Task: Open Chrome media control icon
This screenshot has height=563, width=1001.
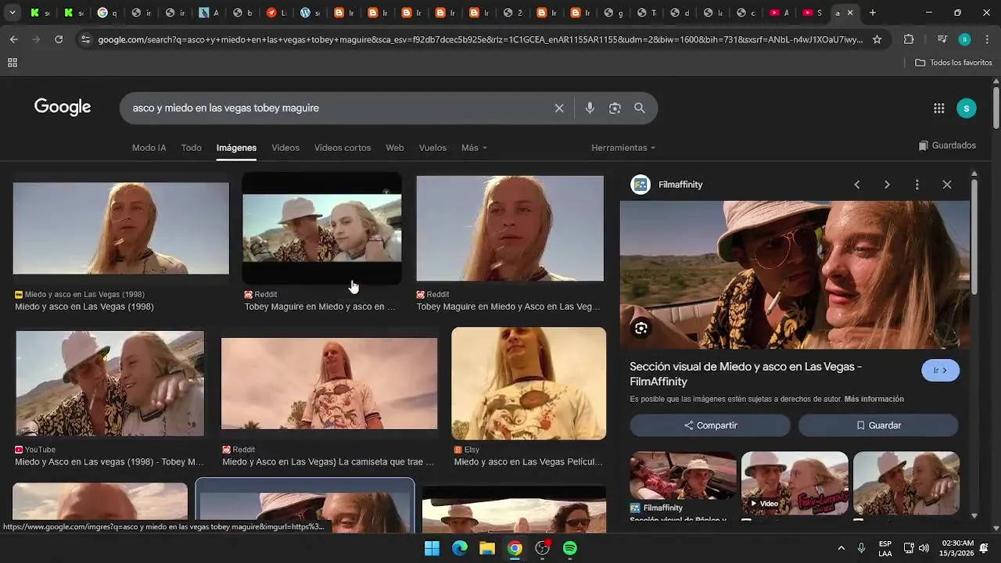Action: [942, 39]
